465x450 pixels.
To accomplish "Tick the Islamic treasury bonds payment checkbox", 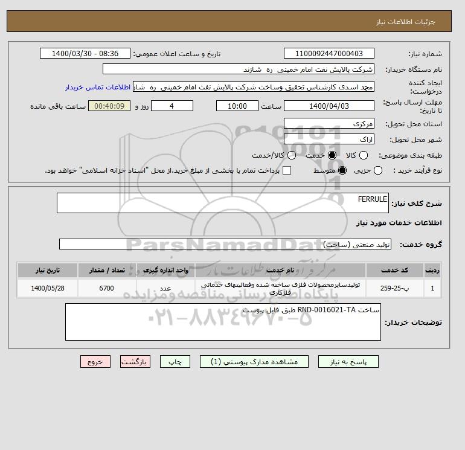I will click(x=287, y=170).
